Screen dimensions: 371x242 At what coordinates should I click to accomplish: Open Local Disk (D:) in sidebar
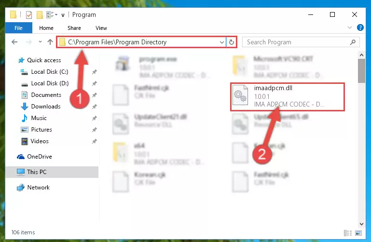pos(50,83)
